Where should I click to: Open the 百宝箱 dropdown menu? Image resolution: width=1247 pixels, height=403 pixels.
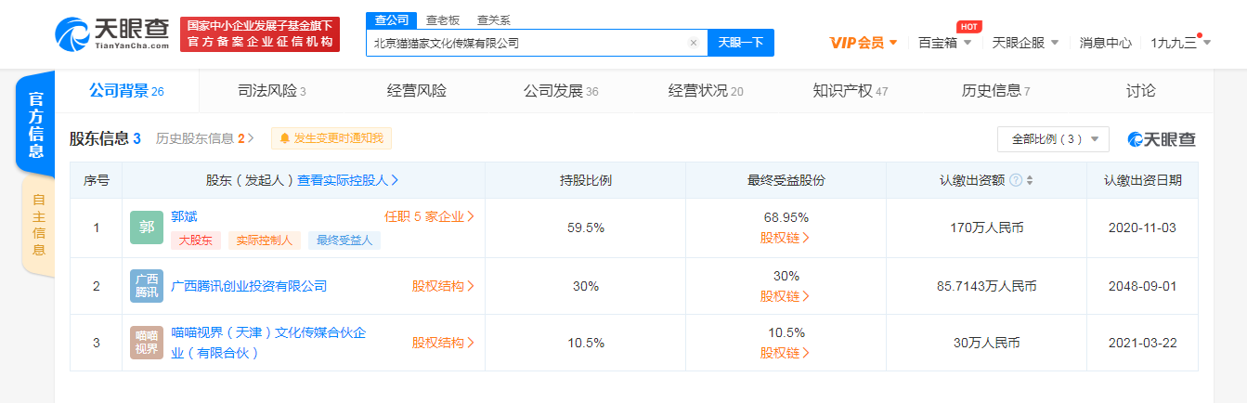[x=944, y=43]
